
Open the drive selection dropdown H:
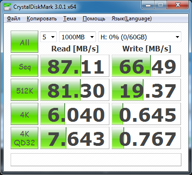click(140, 37)
